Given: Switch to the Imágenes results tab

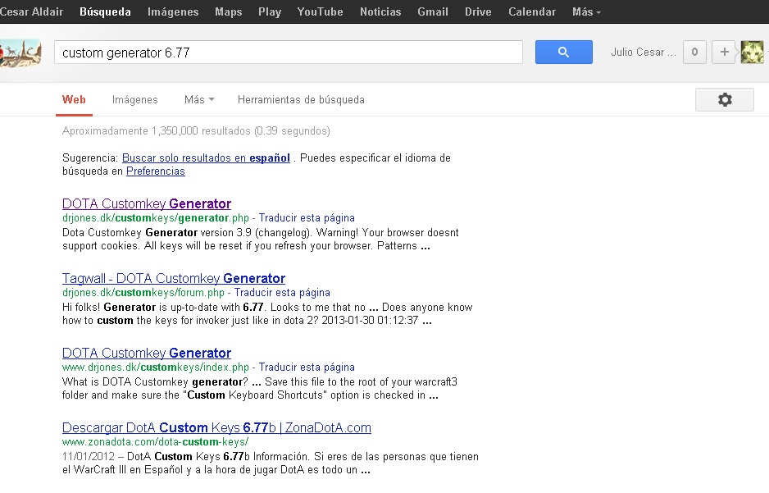Looking at the screenshot, I should pos(135,99).
